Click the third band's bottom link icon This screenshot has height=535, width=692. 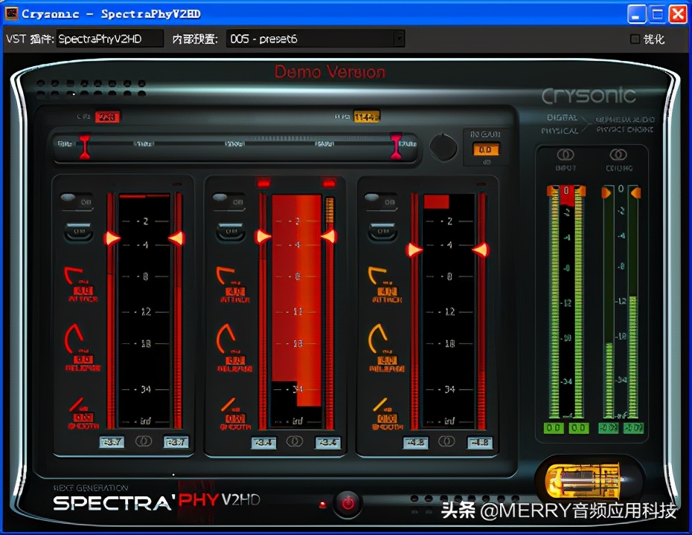tap(447, 441)
